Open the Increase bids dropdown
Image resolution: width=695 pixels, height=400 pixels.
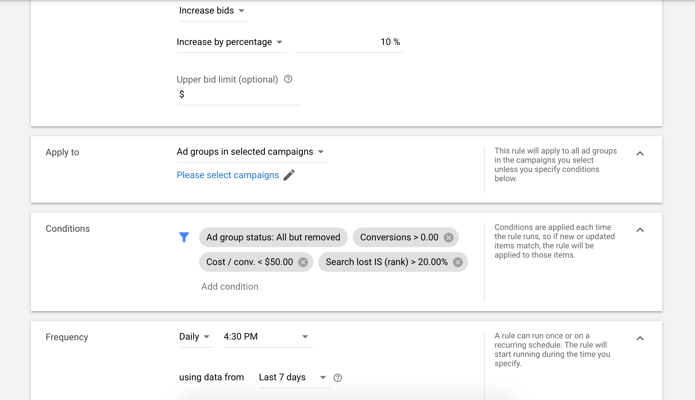[x=212, y=11]
